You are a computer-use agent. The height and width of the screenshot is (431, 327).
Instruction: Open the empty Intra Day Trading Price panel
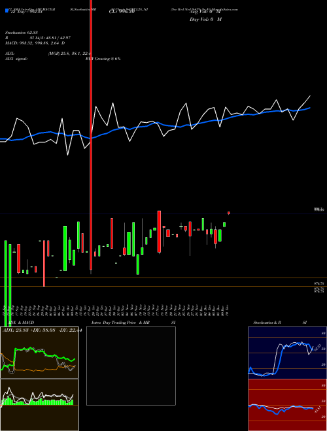click(x=131, y=366)
